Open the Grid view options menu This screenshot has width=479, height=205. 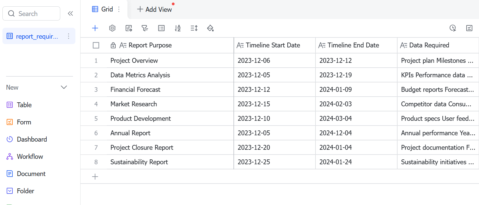pos(119,9)
